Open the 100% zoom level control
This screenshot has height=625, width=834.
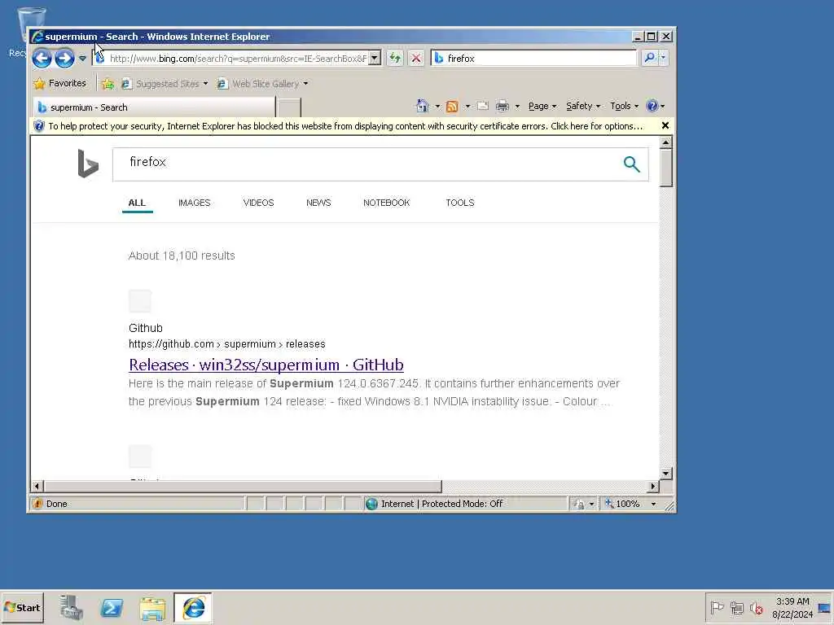[623, 504]
